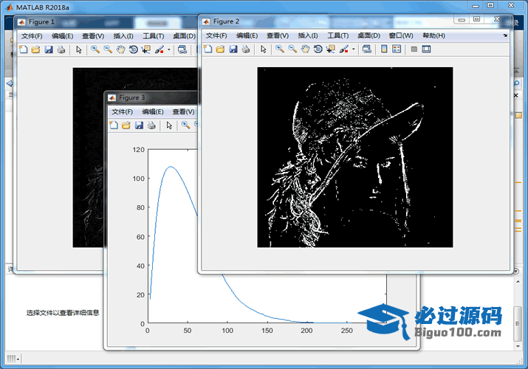Click New Figure icon in Figure 3 toolbar
The width and height of the screenshot is (528, 369).
pyautogui.click(x=114, y=125)
